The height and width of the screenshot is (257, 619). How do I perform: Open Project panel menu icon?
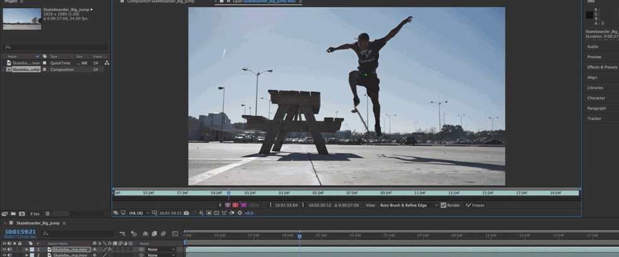(x=22, y=2)
